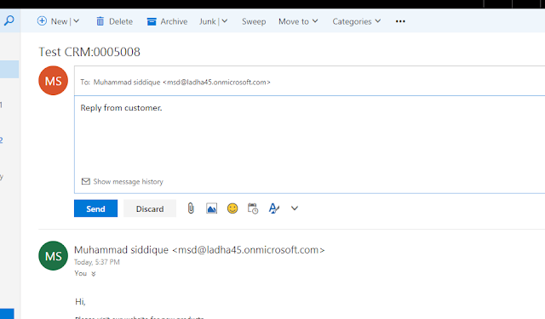
Task: Expand more compose options chevron
Action: (x=295, y=208)
